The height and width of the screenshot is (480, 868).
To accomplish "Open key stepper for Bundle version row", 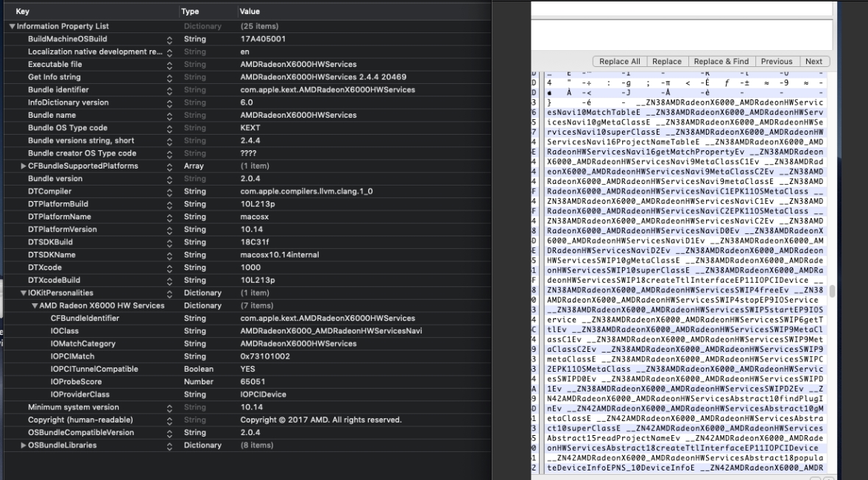I will click(169, 180).
